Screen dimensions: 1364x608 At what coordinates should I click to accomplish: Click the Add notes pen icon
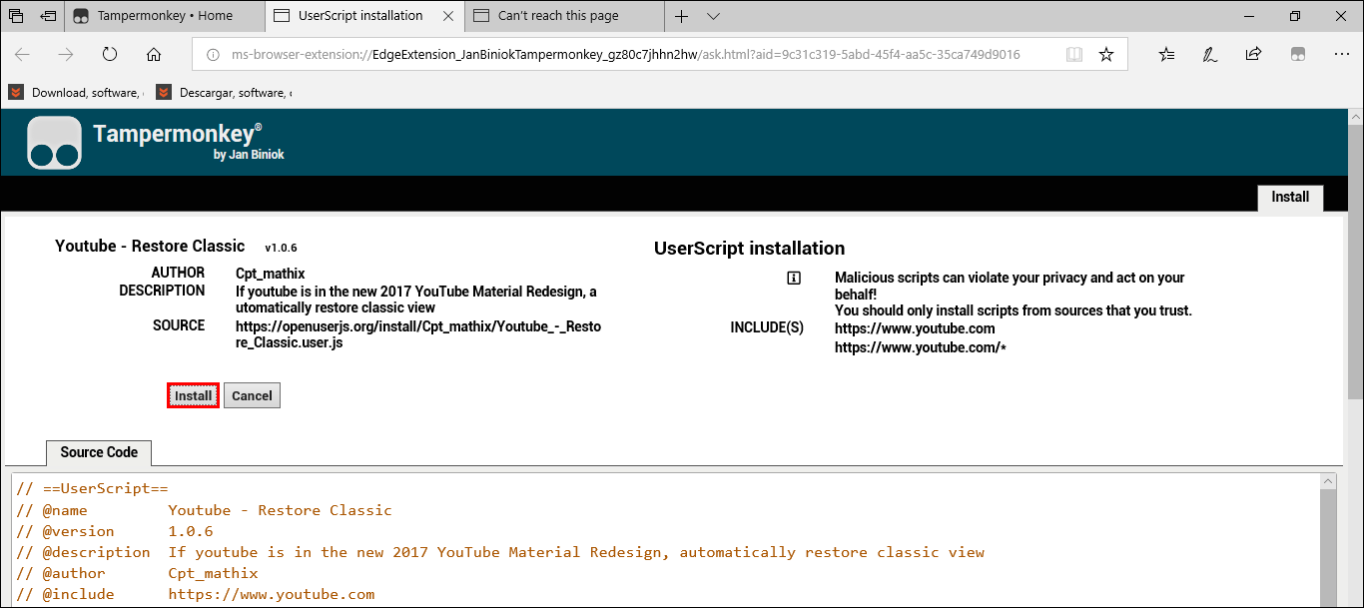[x=1210, y=55]
